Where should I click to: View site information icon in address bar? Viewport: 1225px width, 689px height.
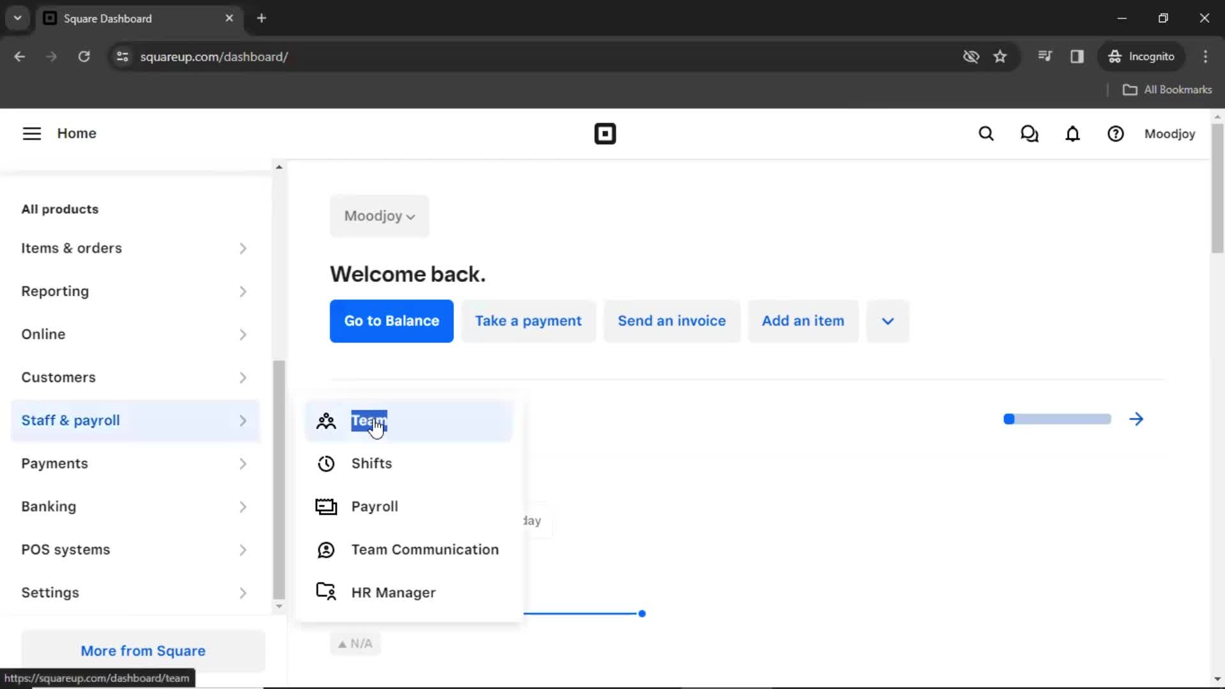[x=122, y=57]
